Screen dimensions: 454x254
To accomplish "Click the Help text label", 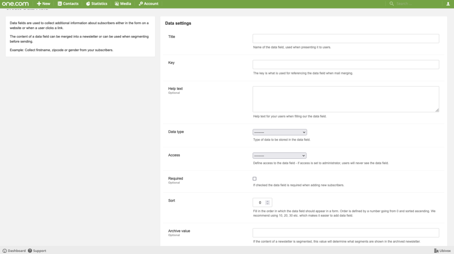I will 175,89.
